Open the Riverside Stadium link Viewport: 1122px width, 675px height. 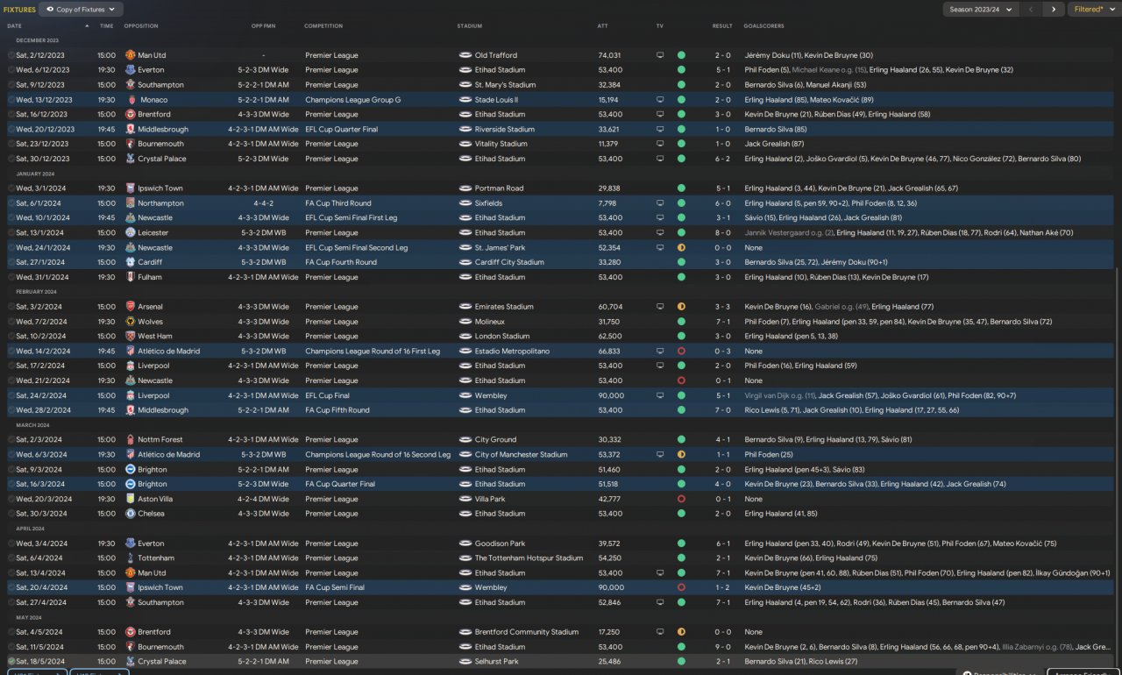(x=505, y=129)
